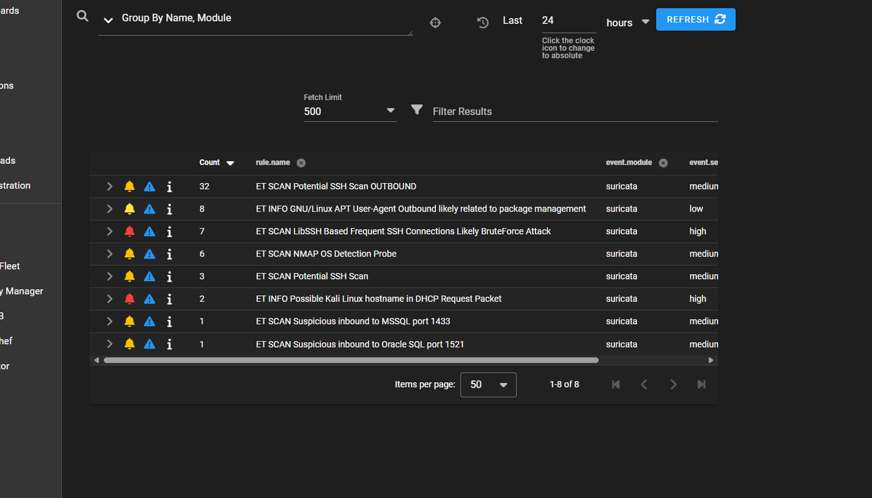This screenshot has width=872, height=498.
Task: Click bell icon for MSSQL port 1433 alert
Action: coord(129,321)
